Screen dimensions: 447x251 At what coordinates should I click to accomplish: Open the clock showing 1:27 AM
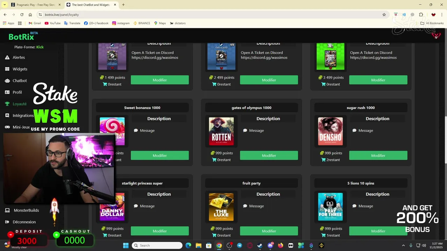tap(437, 245)
